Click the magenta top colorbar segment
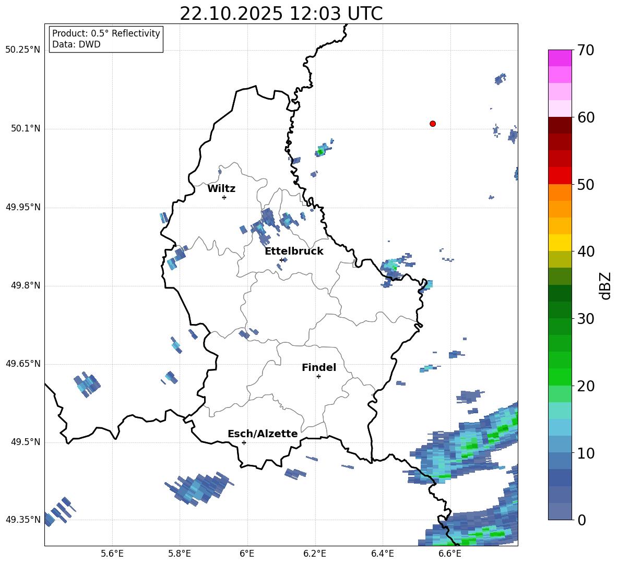The width and height of the screenshot is (618, 564). pos(560,58)
